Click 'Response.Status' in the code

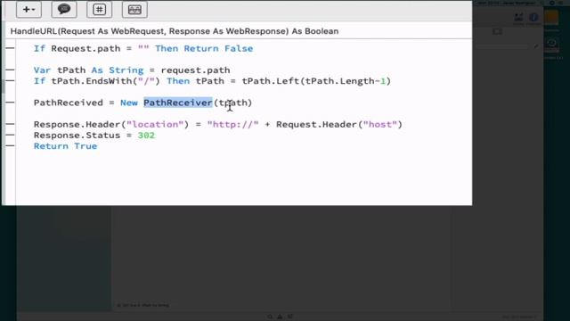[x=77, y=136]
